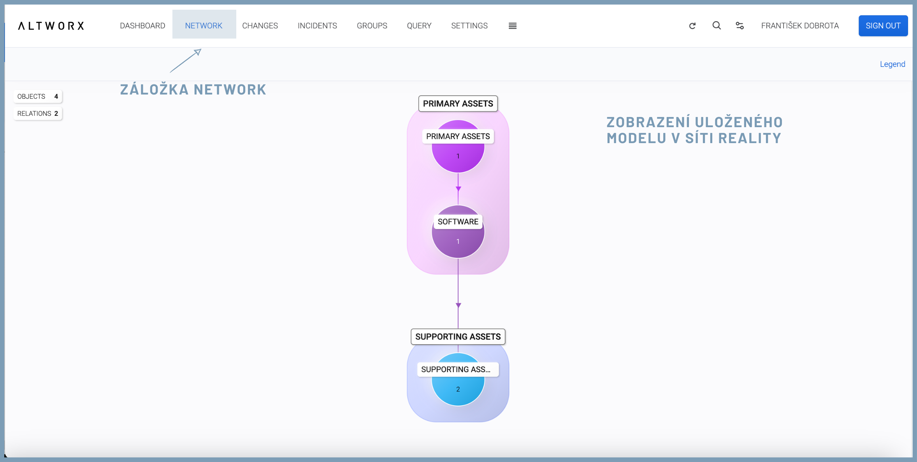Open filter settings sliders icon
Screen dimensions: 917x462
tap(740, 26)
